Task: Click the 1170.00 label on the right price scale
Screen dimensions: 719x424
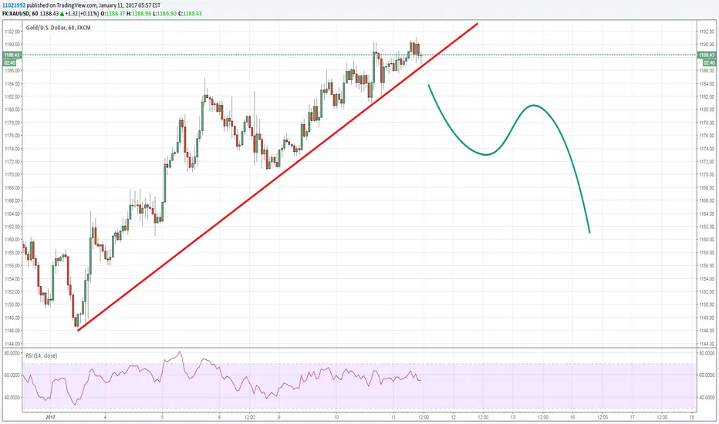Action: click(707, 175)
